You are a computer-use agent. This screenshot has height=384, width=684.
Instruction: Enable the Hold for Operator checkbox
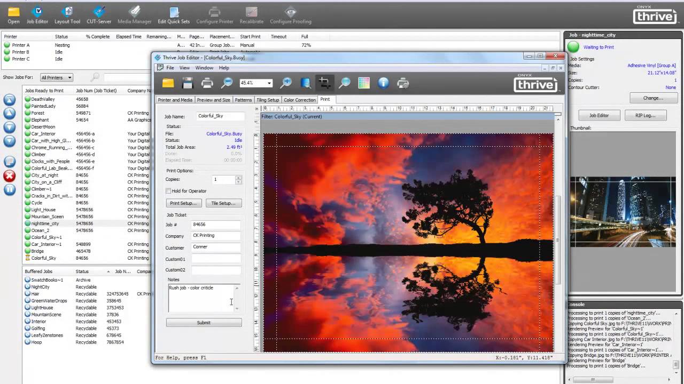[168, 191]
